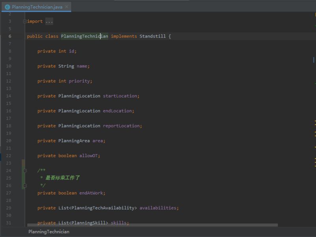
Task: Toggle the import fold control on line 3
Action: coord(24,21)
